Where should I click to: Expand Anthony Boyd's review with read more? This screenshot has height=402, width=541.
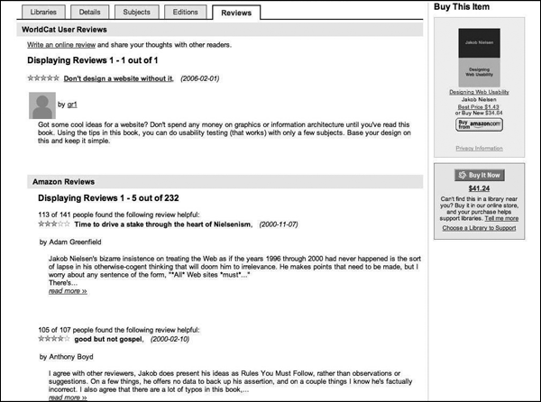[68, 397]
